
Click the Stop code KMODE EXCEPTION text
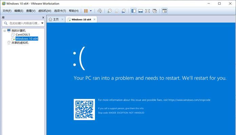pos(121,113)
